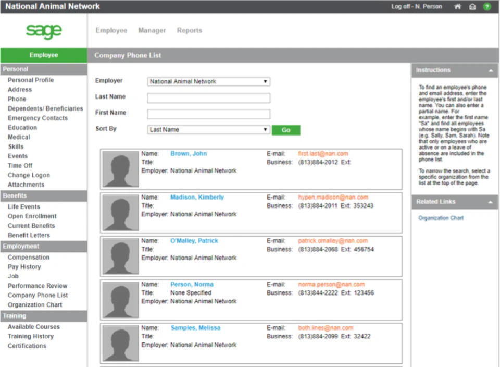
Task: Click the home icon in the top bar
Action: point(457,6)
